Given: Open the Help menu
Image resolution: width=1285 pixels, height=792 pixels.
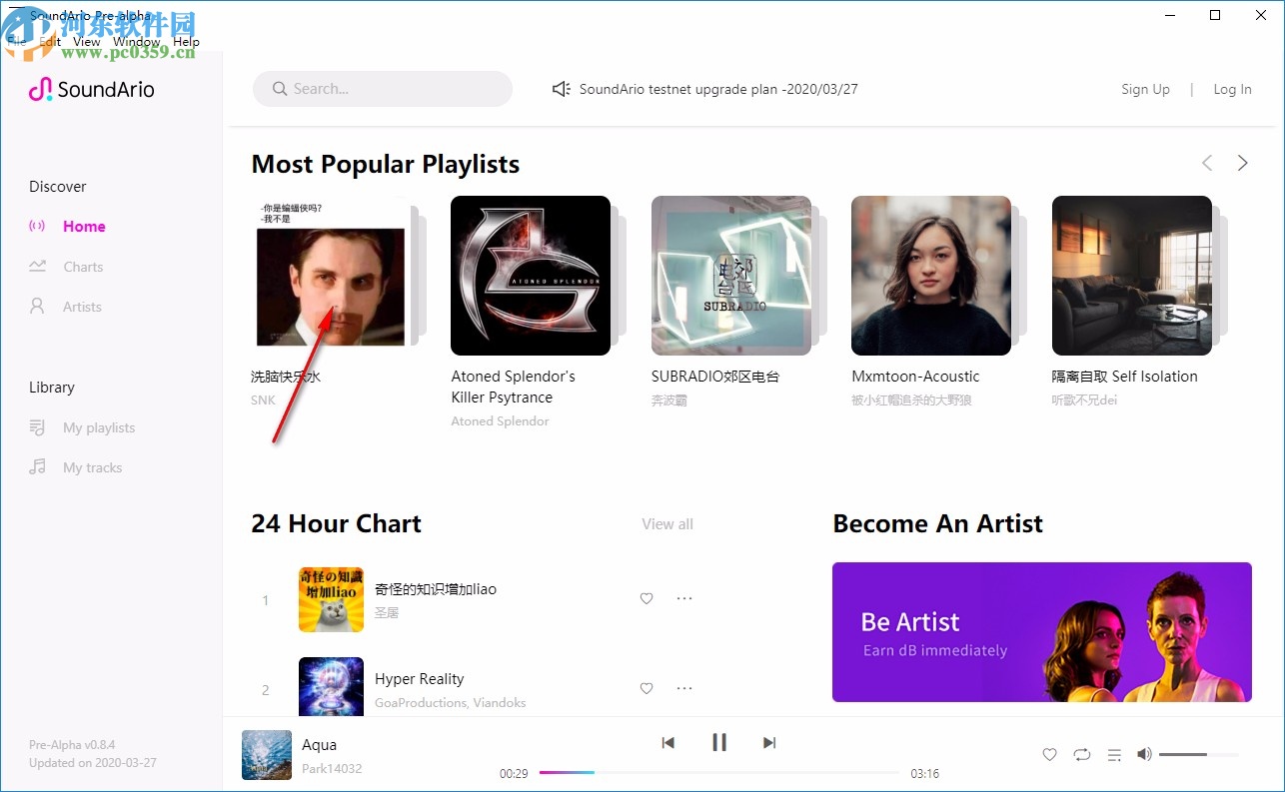Looking at the screenshot, I should tap(186, 42).
